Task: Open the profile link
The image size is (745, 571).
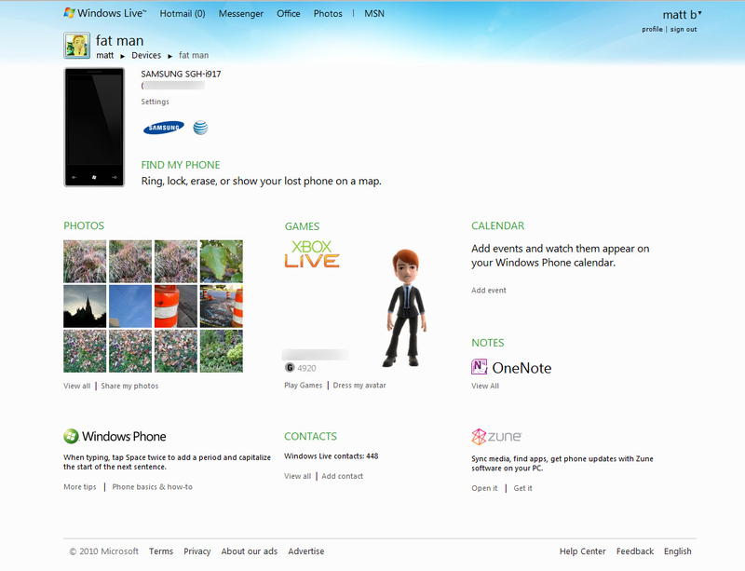Action: 652,29
